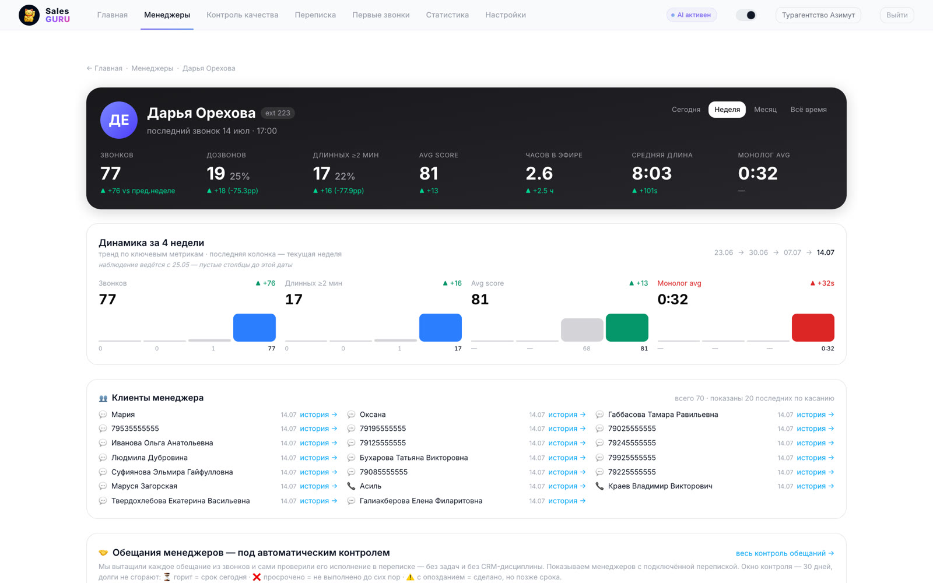Click the chat icon next to Твердохлебова Екатерина Васильевна
933x583 pixels.
pos(103,501)
